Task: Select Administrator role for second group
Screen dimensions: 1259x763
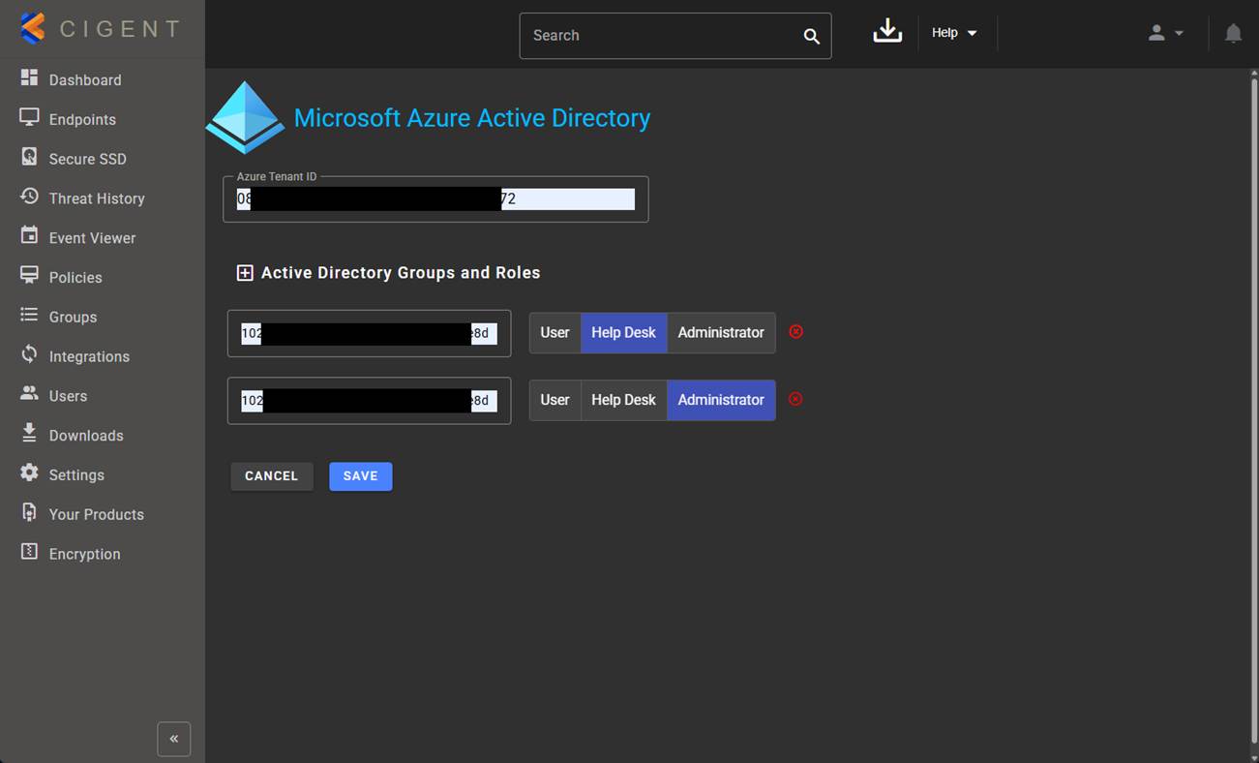Action: (x=721, y=400)
